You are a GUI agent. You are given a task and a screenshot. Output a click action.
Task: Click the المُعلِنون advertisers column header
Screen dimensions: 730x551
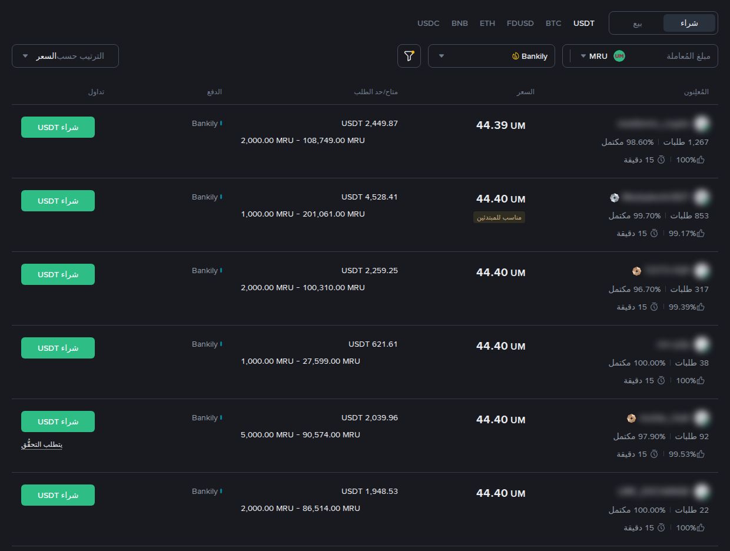click(x=696, y=92)
